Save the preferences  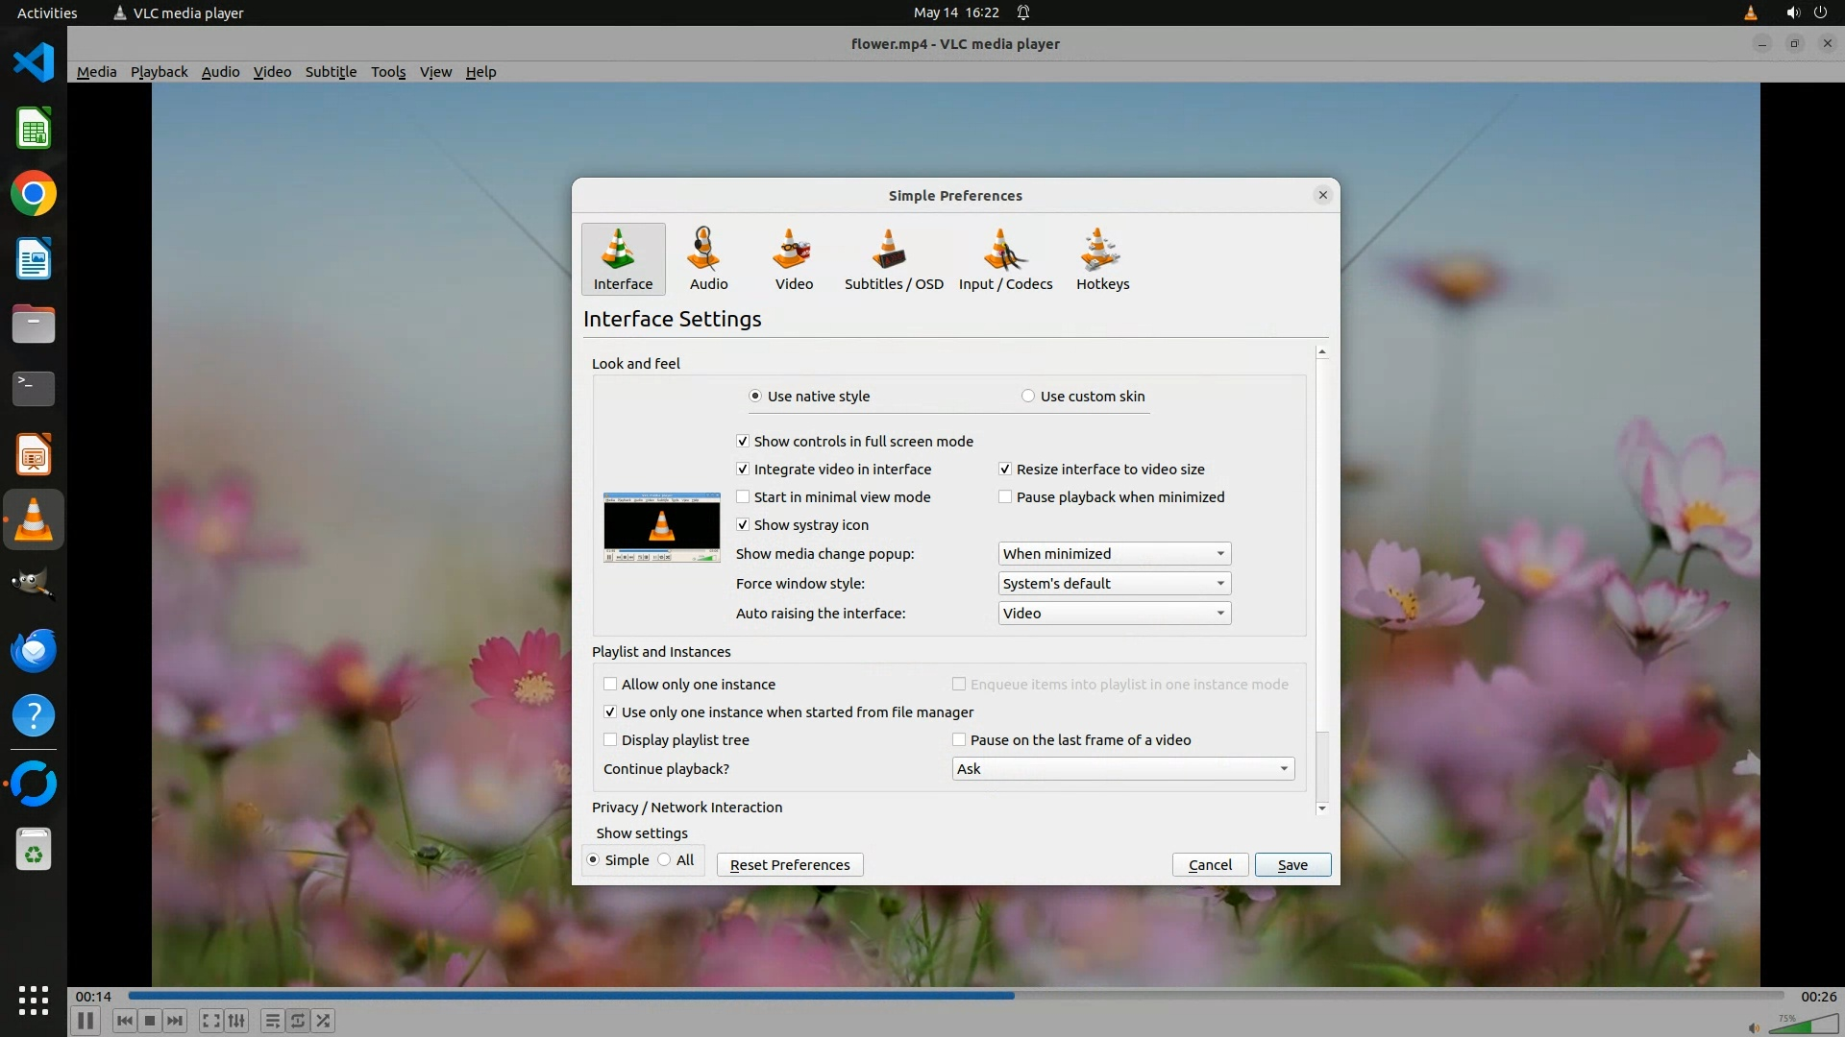[x=1291, y=865]
